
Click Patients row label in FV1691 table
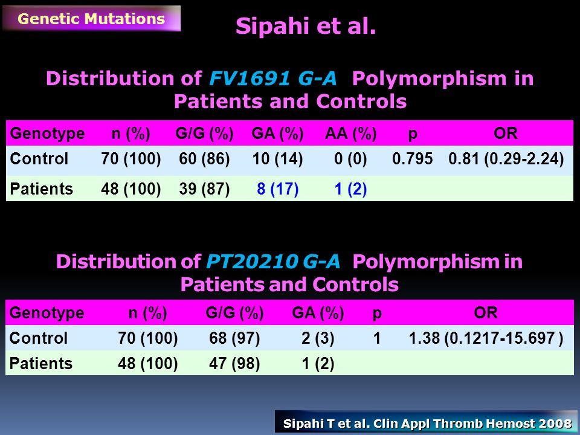[x=42, y=188]
